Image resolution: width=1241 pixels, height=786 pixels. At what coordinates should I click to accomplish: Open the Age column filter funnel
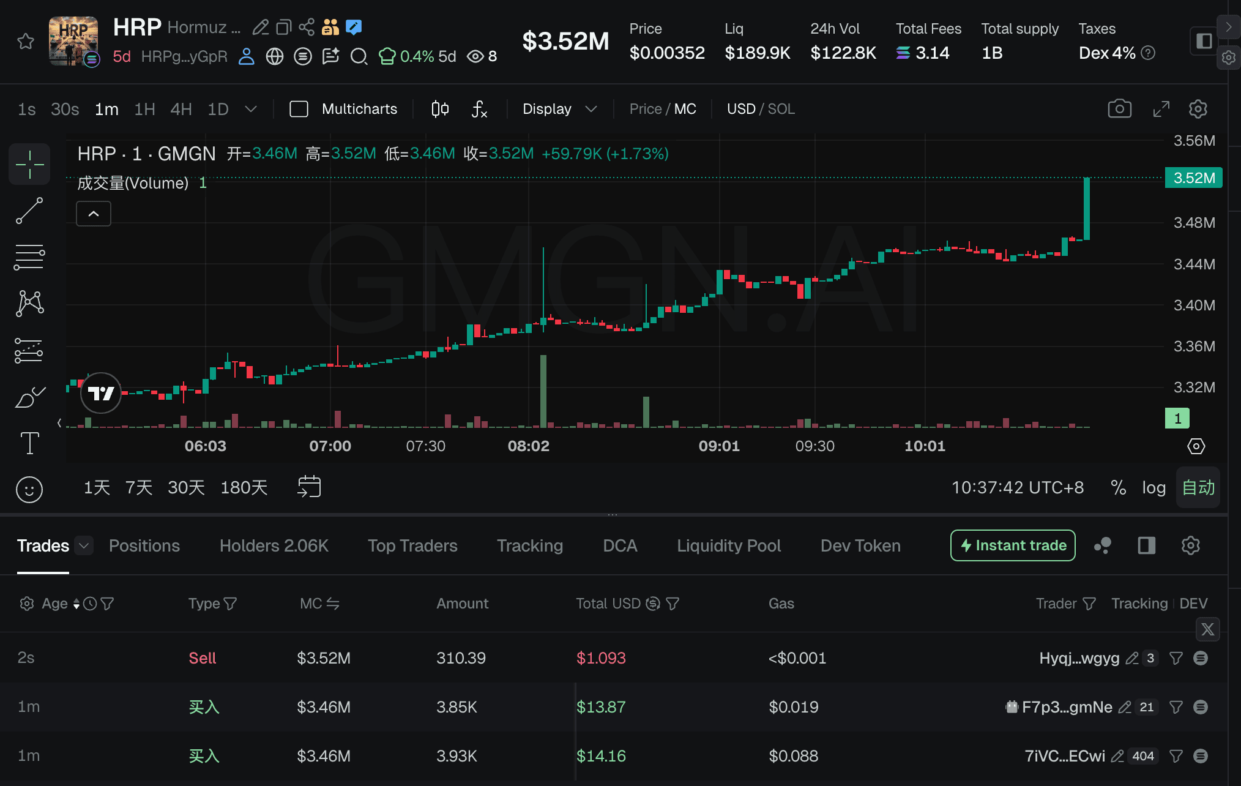click(107, 604)
